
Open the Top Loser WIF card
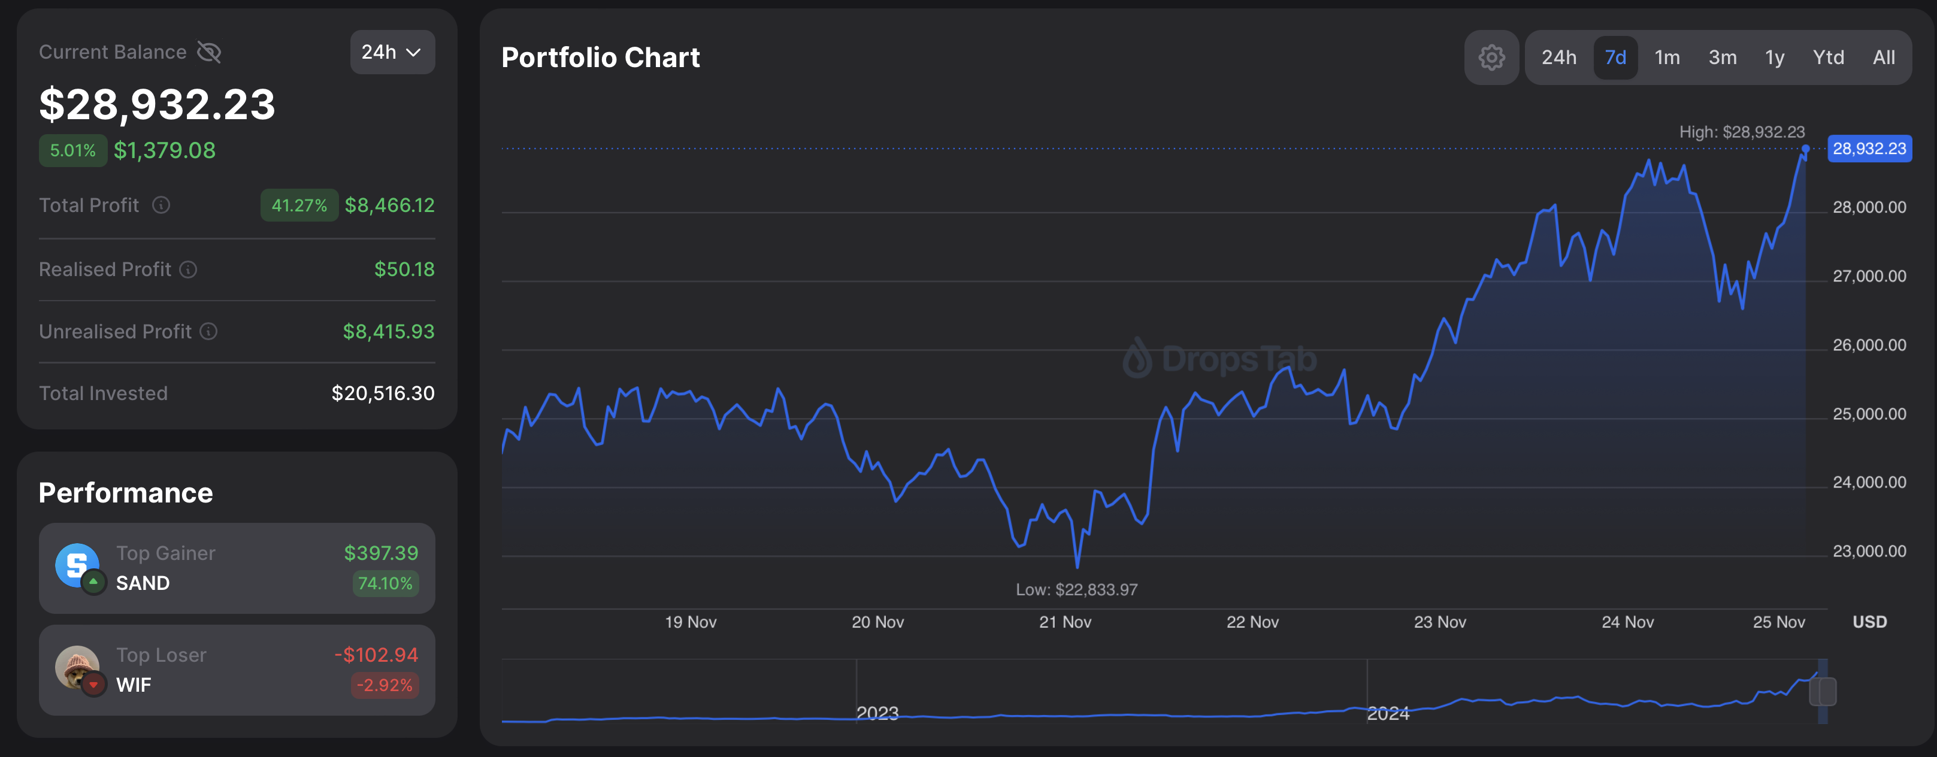coord(237,669)
